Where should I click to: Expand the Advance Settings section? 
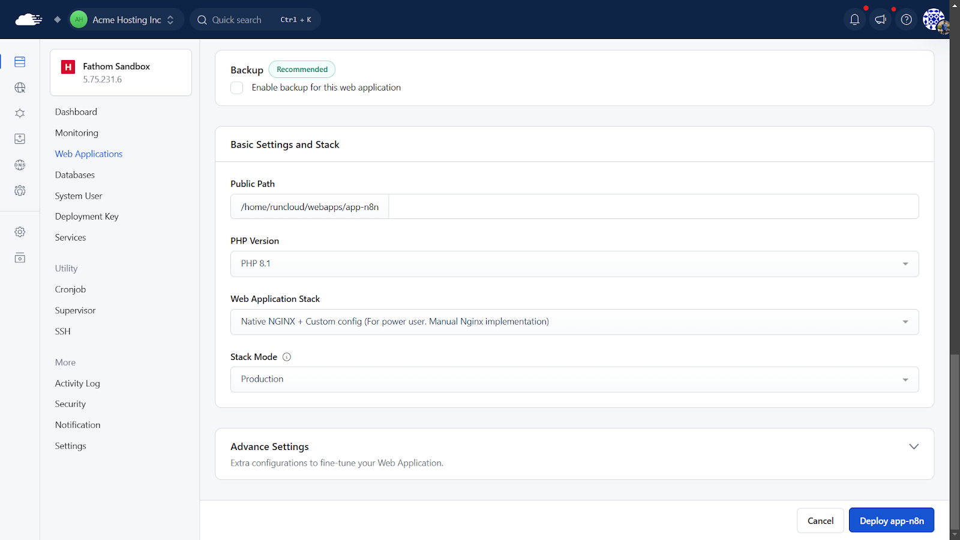pos(913,447)
